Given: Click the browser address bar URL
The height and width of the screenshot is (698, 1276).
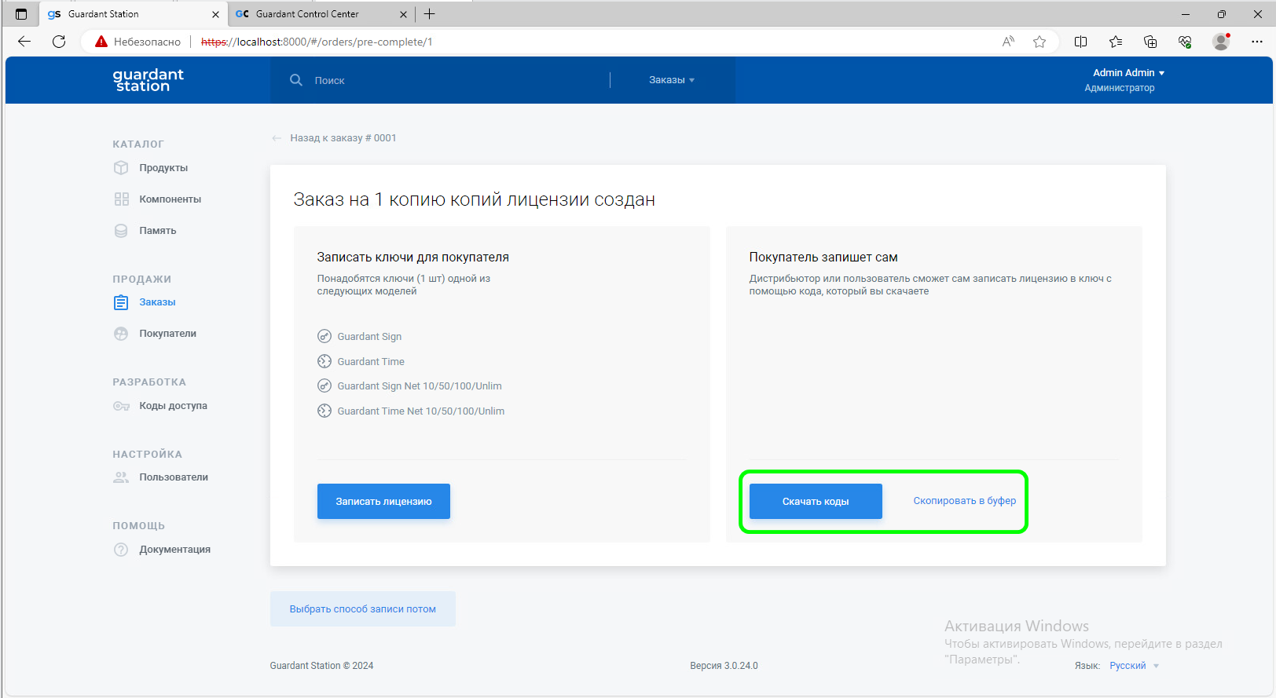Looking at the screenshot, I should click(x=317, y=42).
